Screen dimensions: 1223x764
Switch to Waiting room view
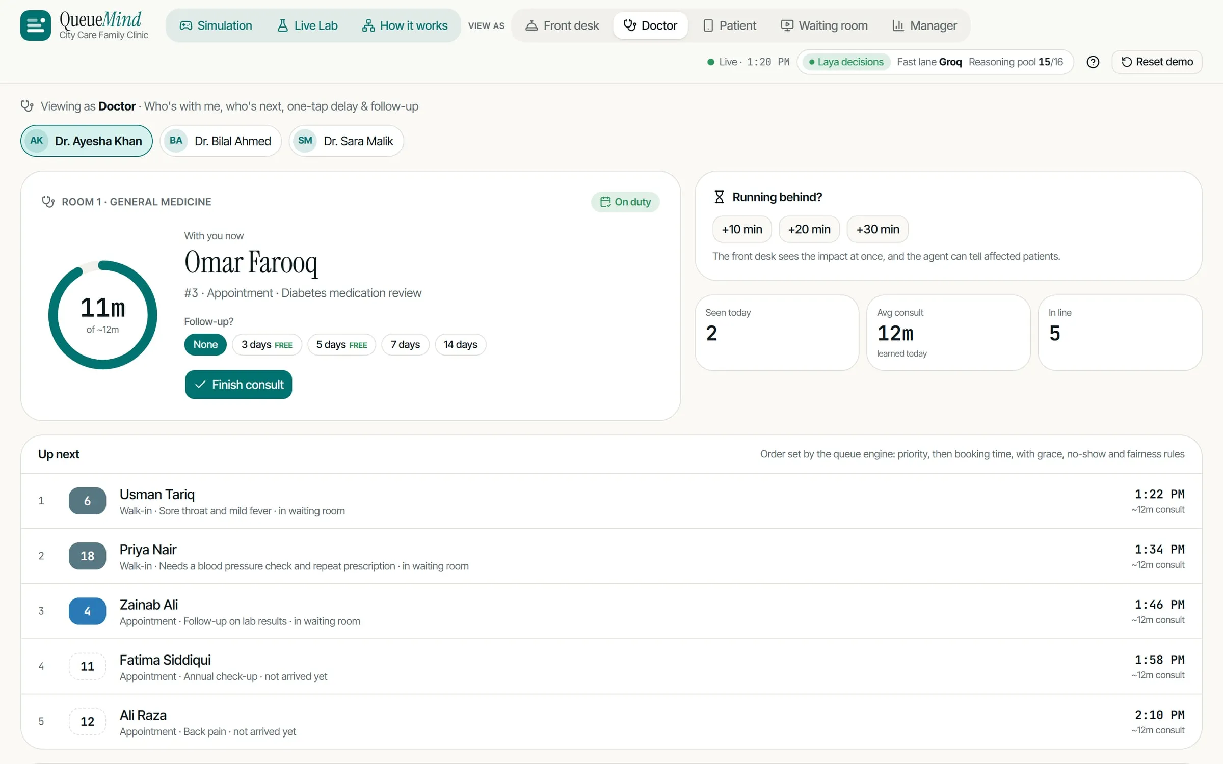click(x=824, y=25)
